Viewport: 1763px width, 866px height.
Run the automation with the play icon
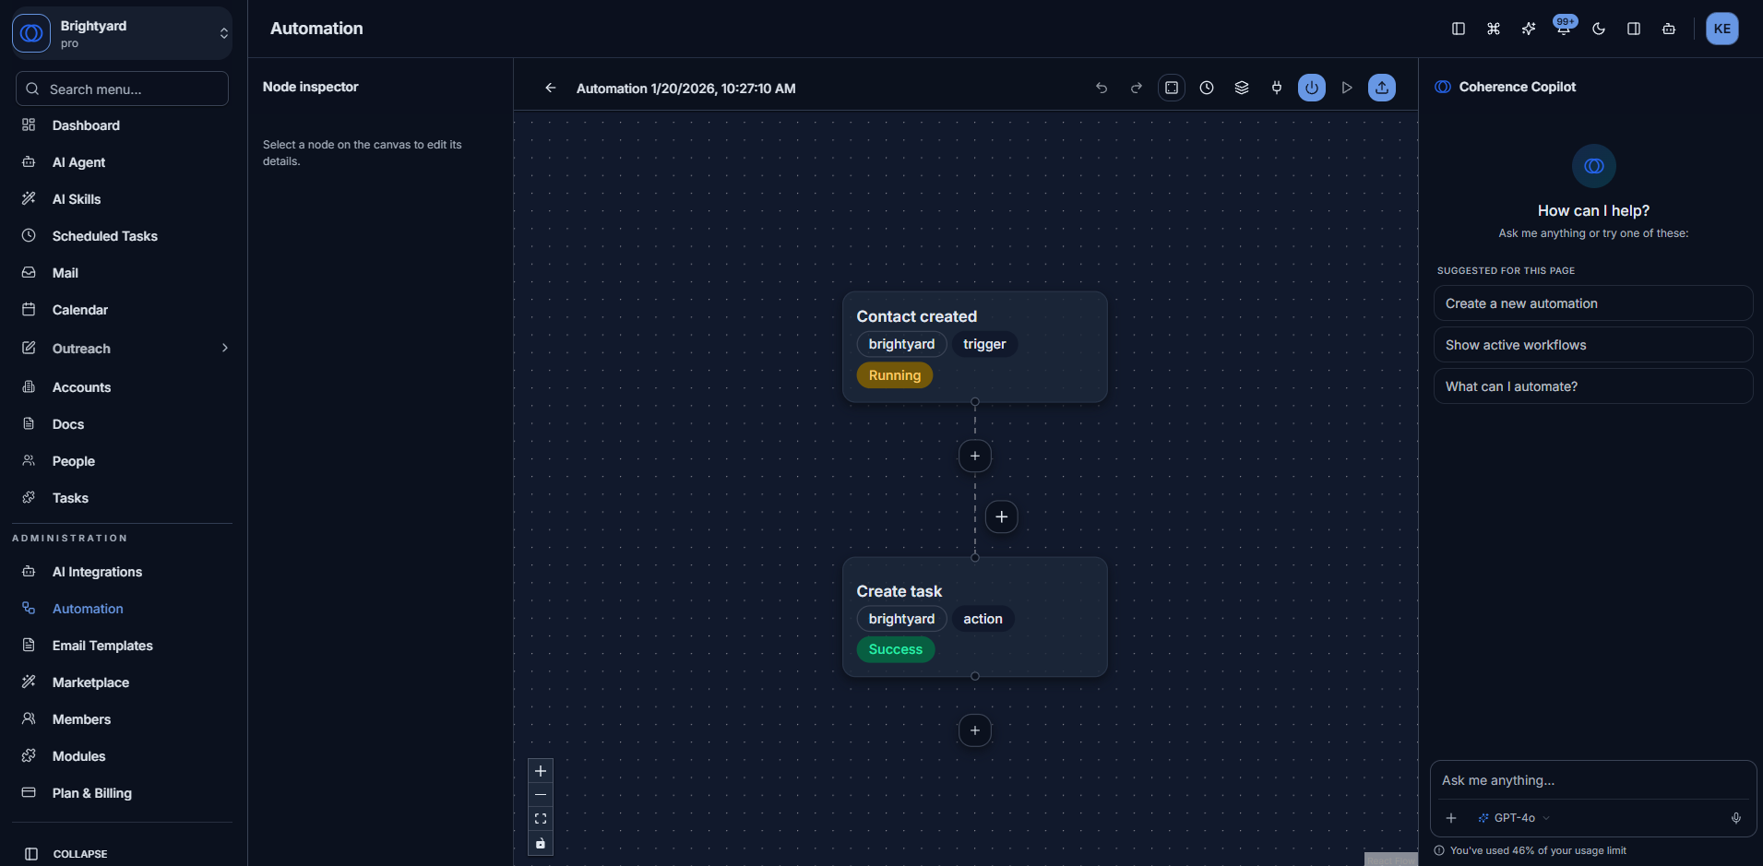click(x=1346, y=88)
